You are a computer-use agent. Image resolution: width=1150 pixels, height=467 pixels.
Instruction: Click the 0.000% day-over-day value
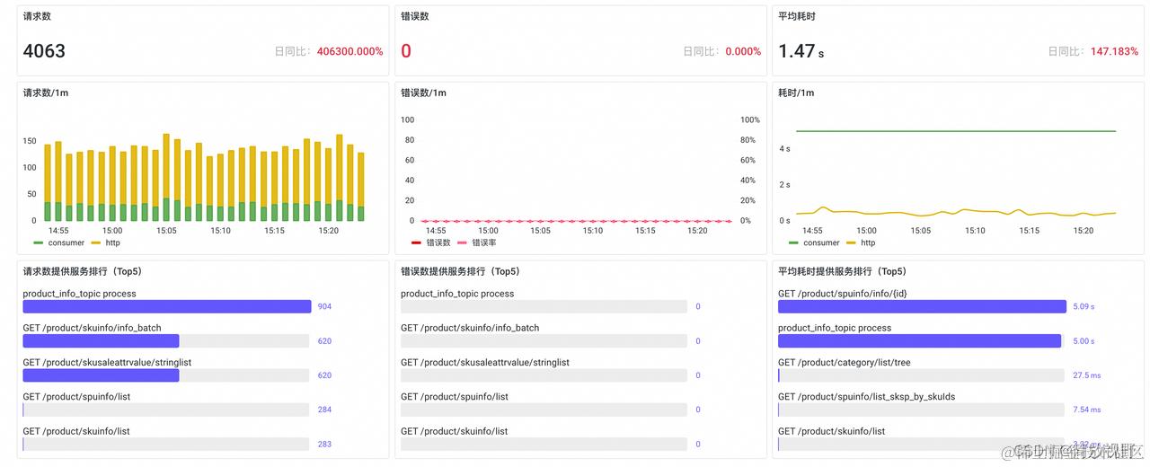743,51
